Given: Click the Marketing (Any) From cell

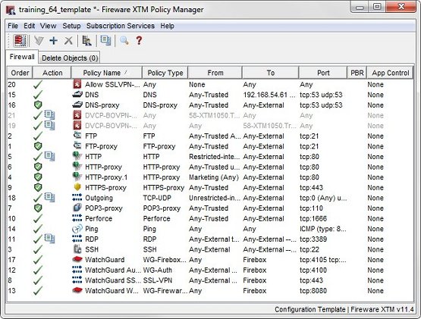Looking at the screenshot, I should (x=214, y=177).
